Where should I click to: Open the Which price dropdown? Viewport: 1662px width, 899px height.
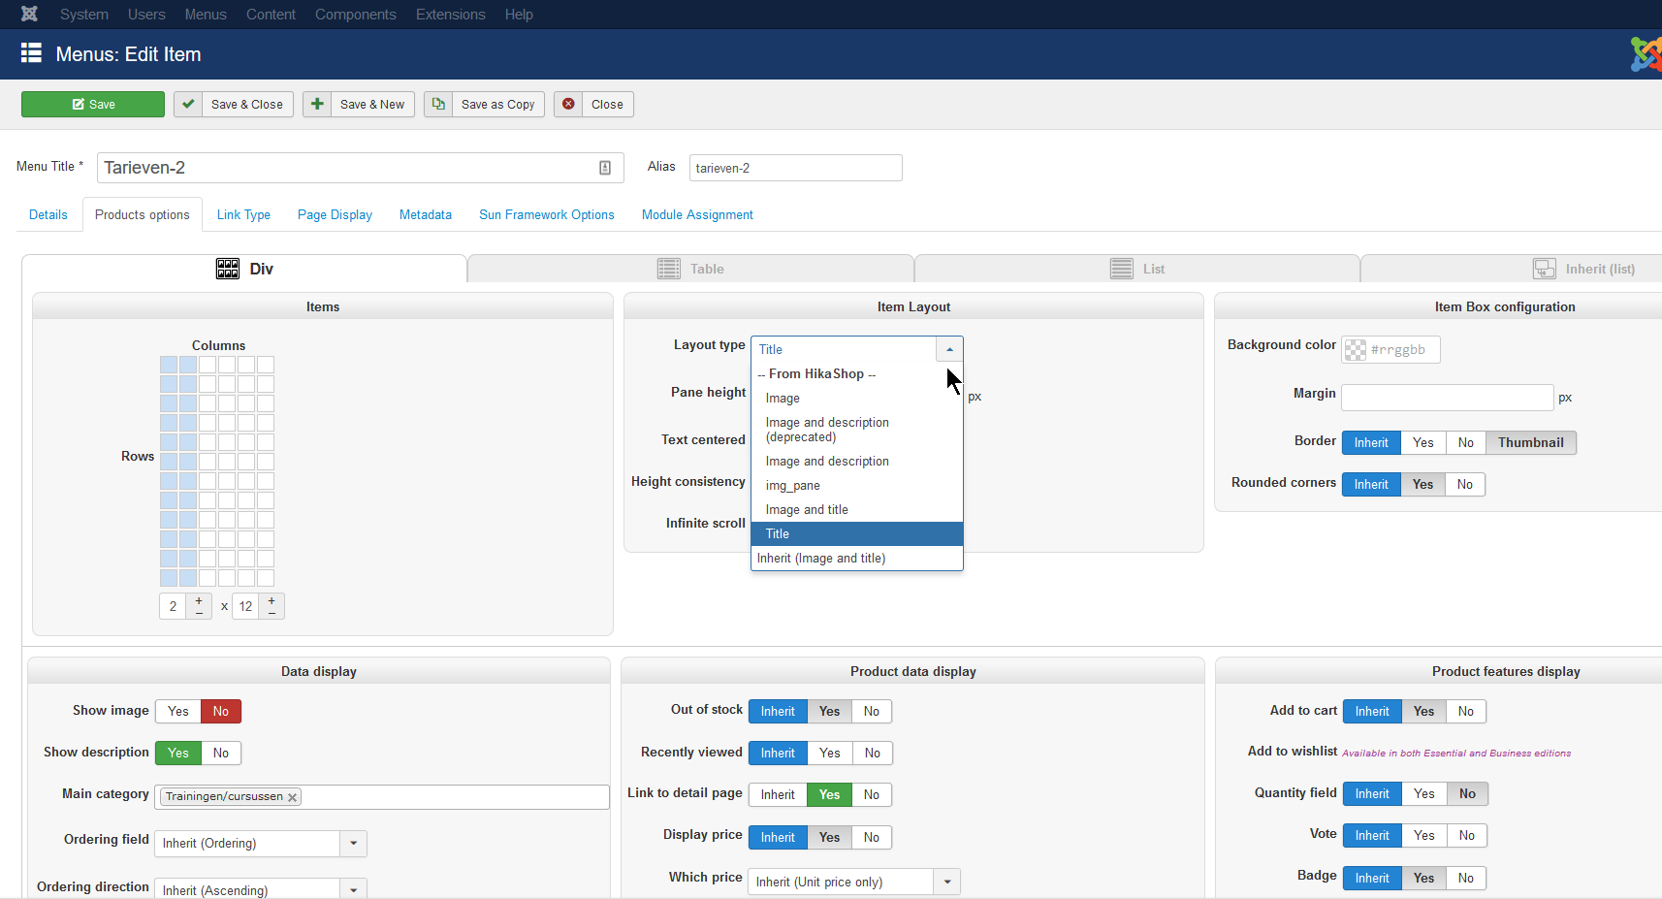coord(854,882)
